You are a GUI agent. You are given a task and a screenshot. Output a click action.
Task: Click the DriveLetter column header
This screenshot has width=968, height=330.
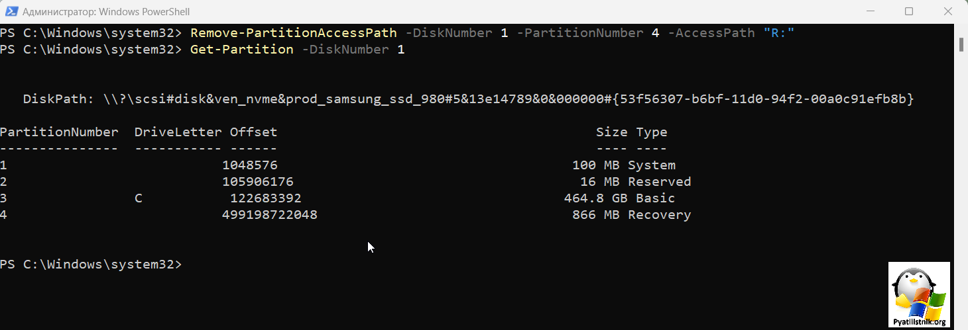pyautogui.click(x=178, y=132)
